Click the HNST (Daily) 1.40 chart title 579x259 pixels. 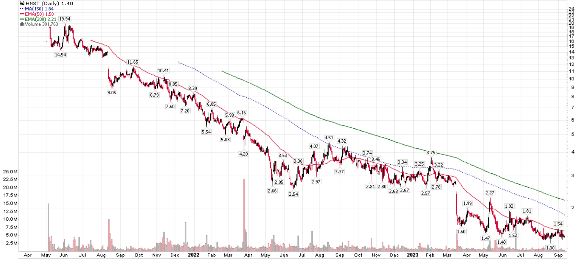[x=49, y=3]
